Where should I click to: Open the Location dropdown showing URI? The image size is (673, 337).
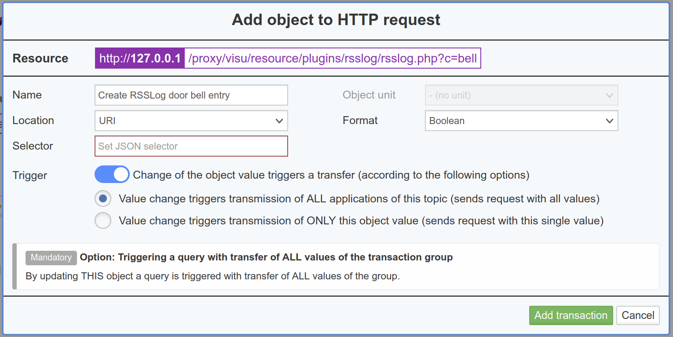[x=191, y=121]
